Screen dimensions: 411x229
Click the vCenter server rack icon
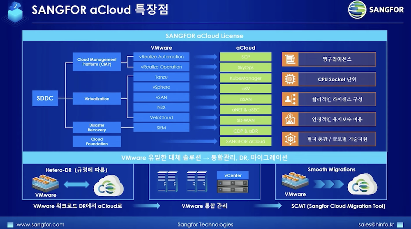click(x=233, y=186)
